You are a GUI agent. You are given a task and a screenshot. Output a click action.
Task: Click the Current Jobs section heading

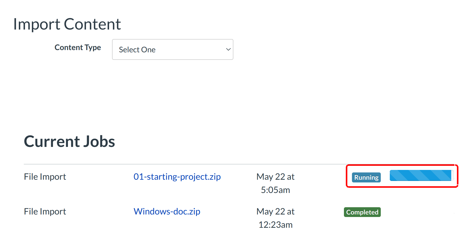[69, 141]
